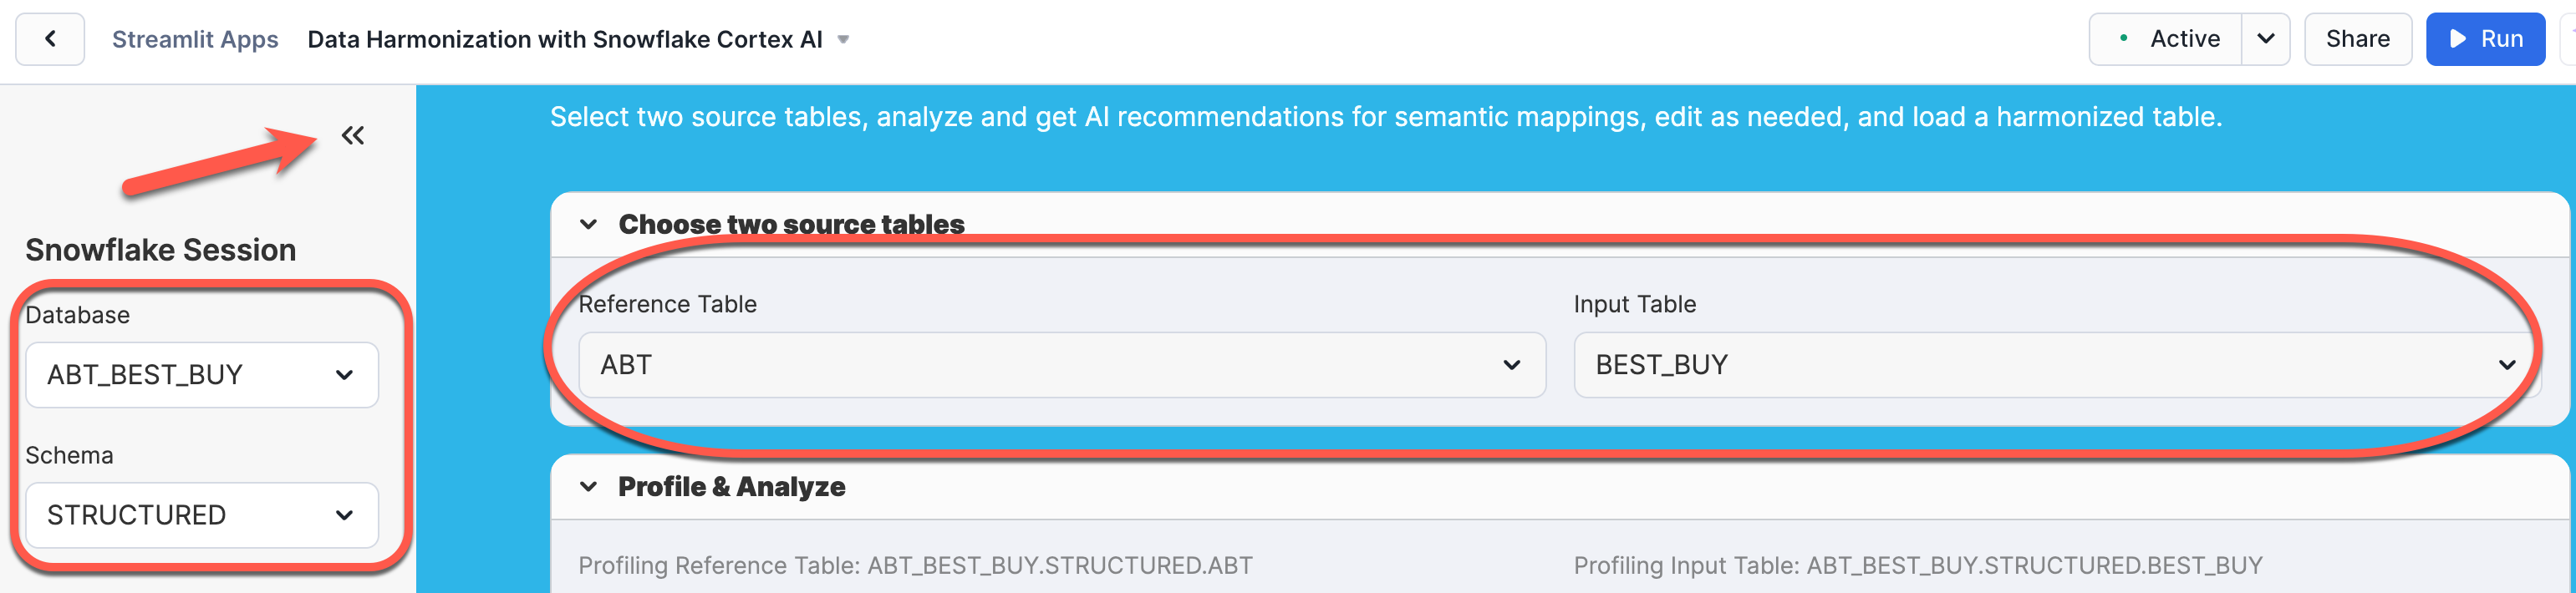Collapse the sidebar with double-chevron icon
This screenshot has height=593, width=2576.
pyautogui.click(x=353, y=135)
